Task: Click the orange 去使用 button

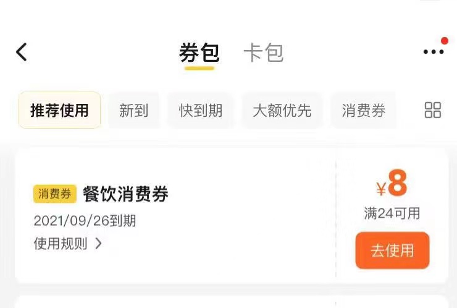Action: 392,250
